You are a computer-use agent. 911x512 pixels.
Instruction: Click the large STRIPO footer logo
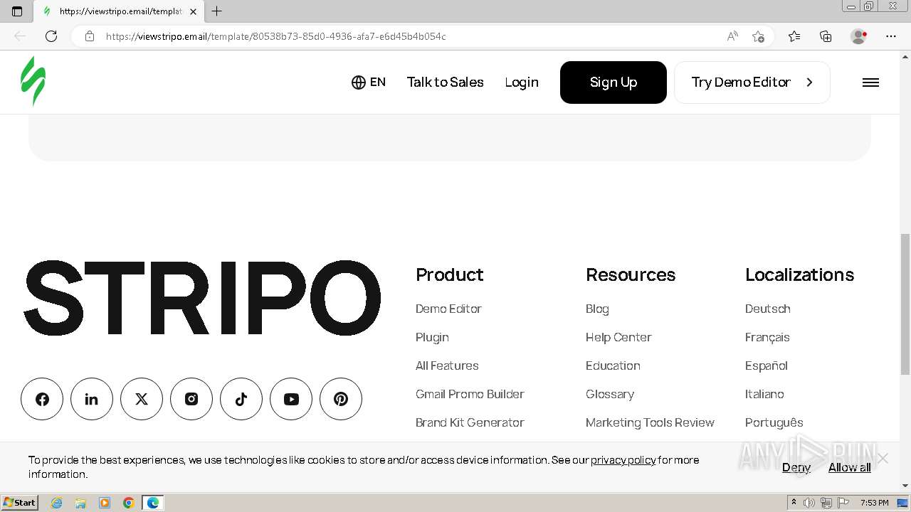202,297
